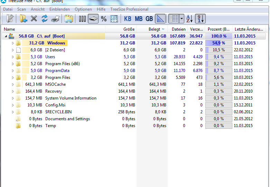The height and width of the screenshot is (187, 270).
Task: Sort by the Belegt column header
Action: coord(152,29)
